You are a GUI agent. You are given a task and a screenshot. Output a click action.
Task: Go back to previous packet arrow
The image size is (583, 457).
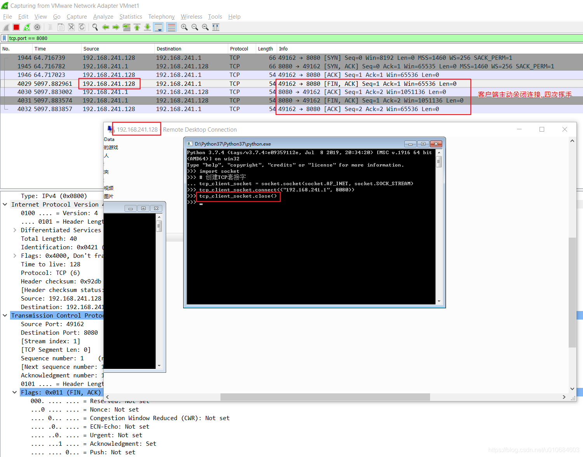(x=106, y=27)
